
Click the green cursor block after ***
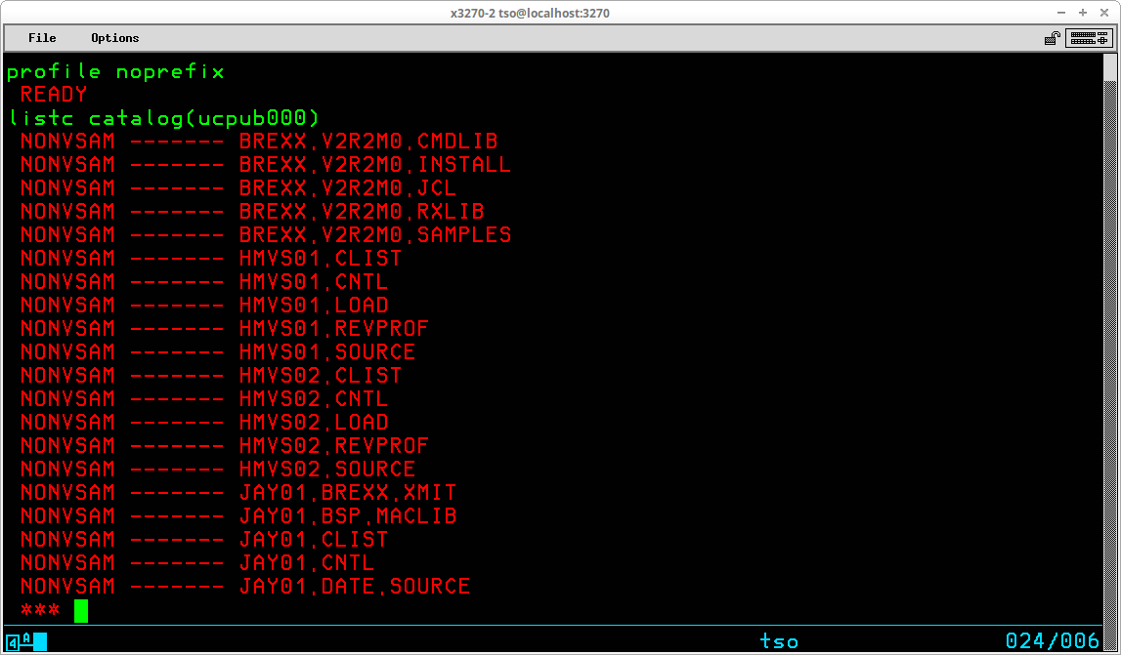tap(81, 611)
